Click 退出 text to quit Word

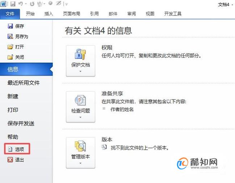pos(20,160)
